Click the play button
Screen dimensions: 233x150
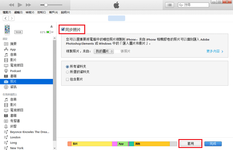coord(20,5)
